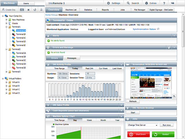Click the rename group icon in tree toolbar

22,10
